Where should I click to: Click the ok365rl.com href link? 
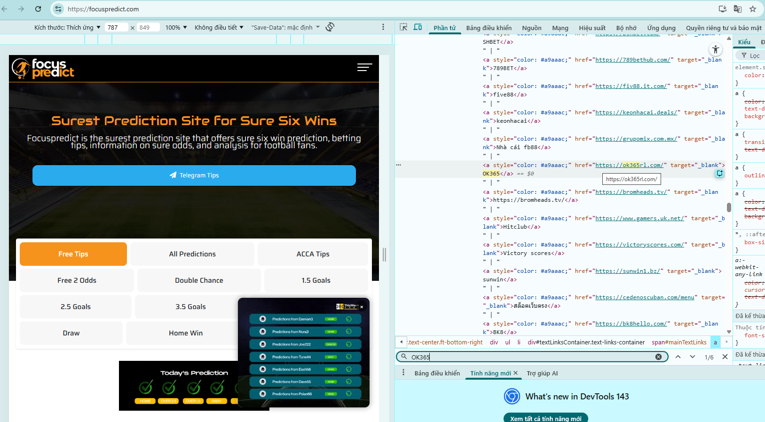point(629,165)
